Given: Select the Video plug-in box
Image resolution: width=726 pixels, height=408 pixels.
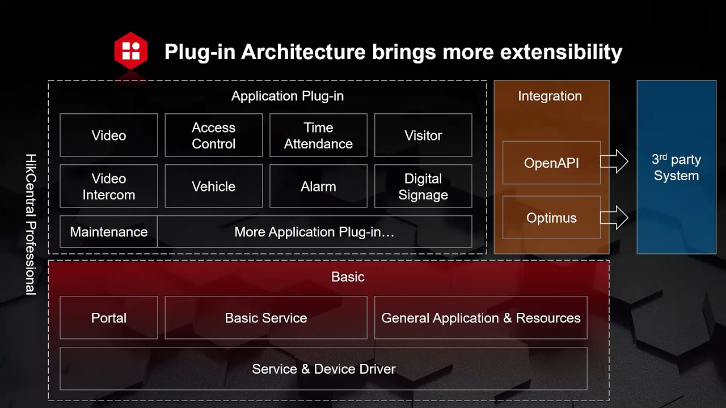Looking at the screenshot, I should 109,135.
